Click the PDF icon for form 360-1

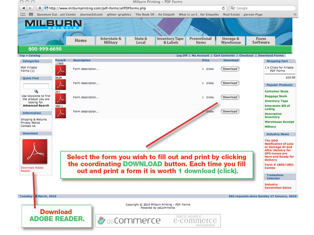pos(61,113)
